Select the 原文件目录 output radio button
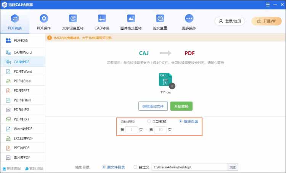 coord(104,167)
